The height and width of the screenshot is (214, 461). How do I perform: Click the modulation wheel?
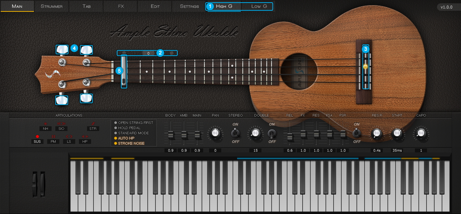pos(42,184)
